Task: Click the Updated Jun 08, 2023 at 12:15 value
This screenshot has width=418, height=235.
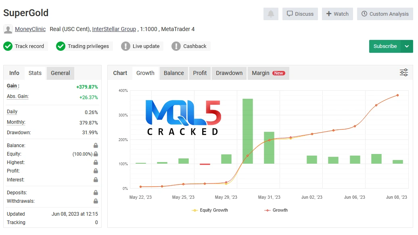Action: click(75, 214)
